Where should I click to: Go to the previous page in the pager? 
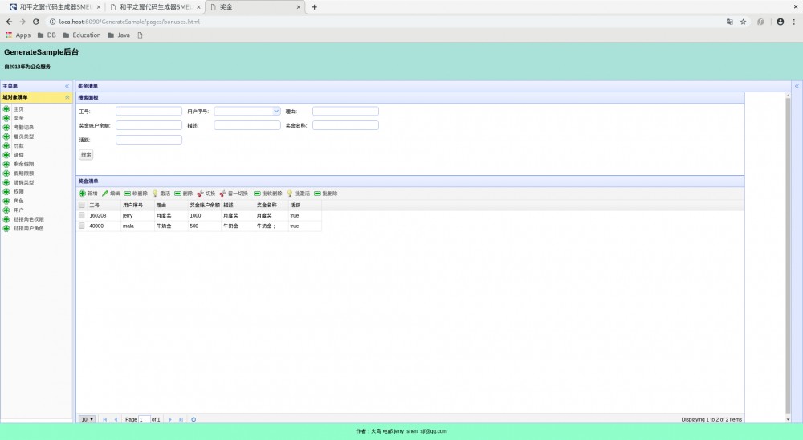pos(116,419)
